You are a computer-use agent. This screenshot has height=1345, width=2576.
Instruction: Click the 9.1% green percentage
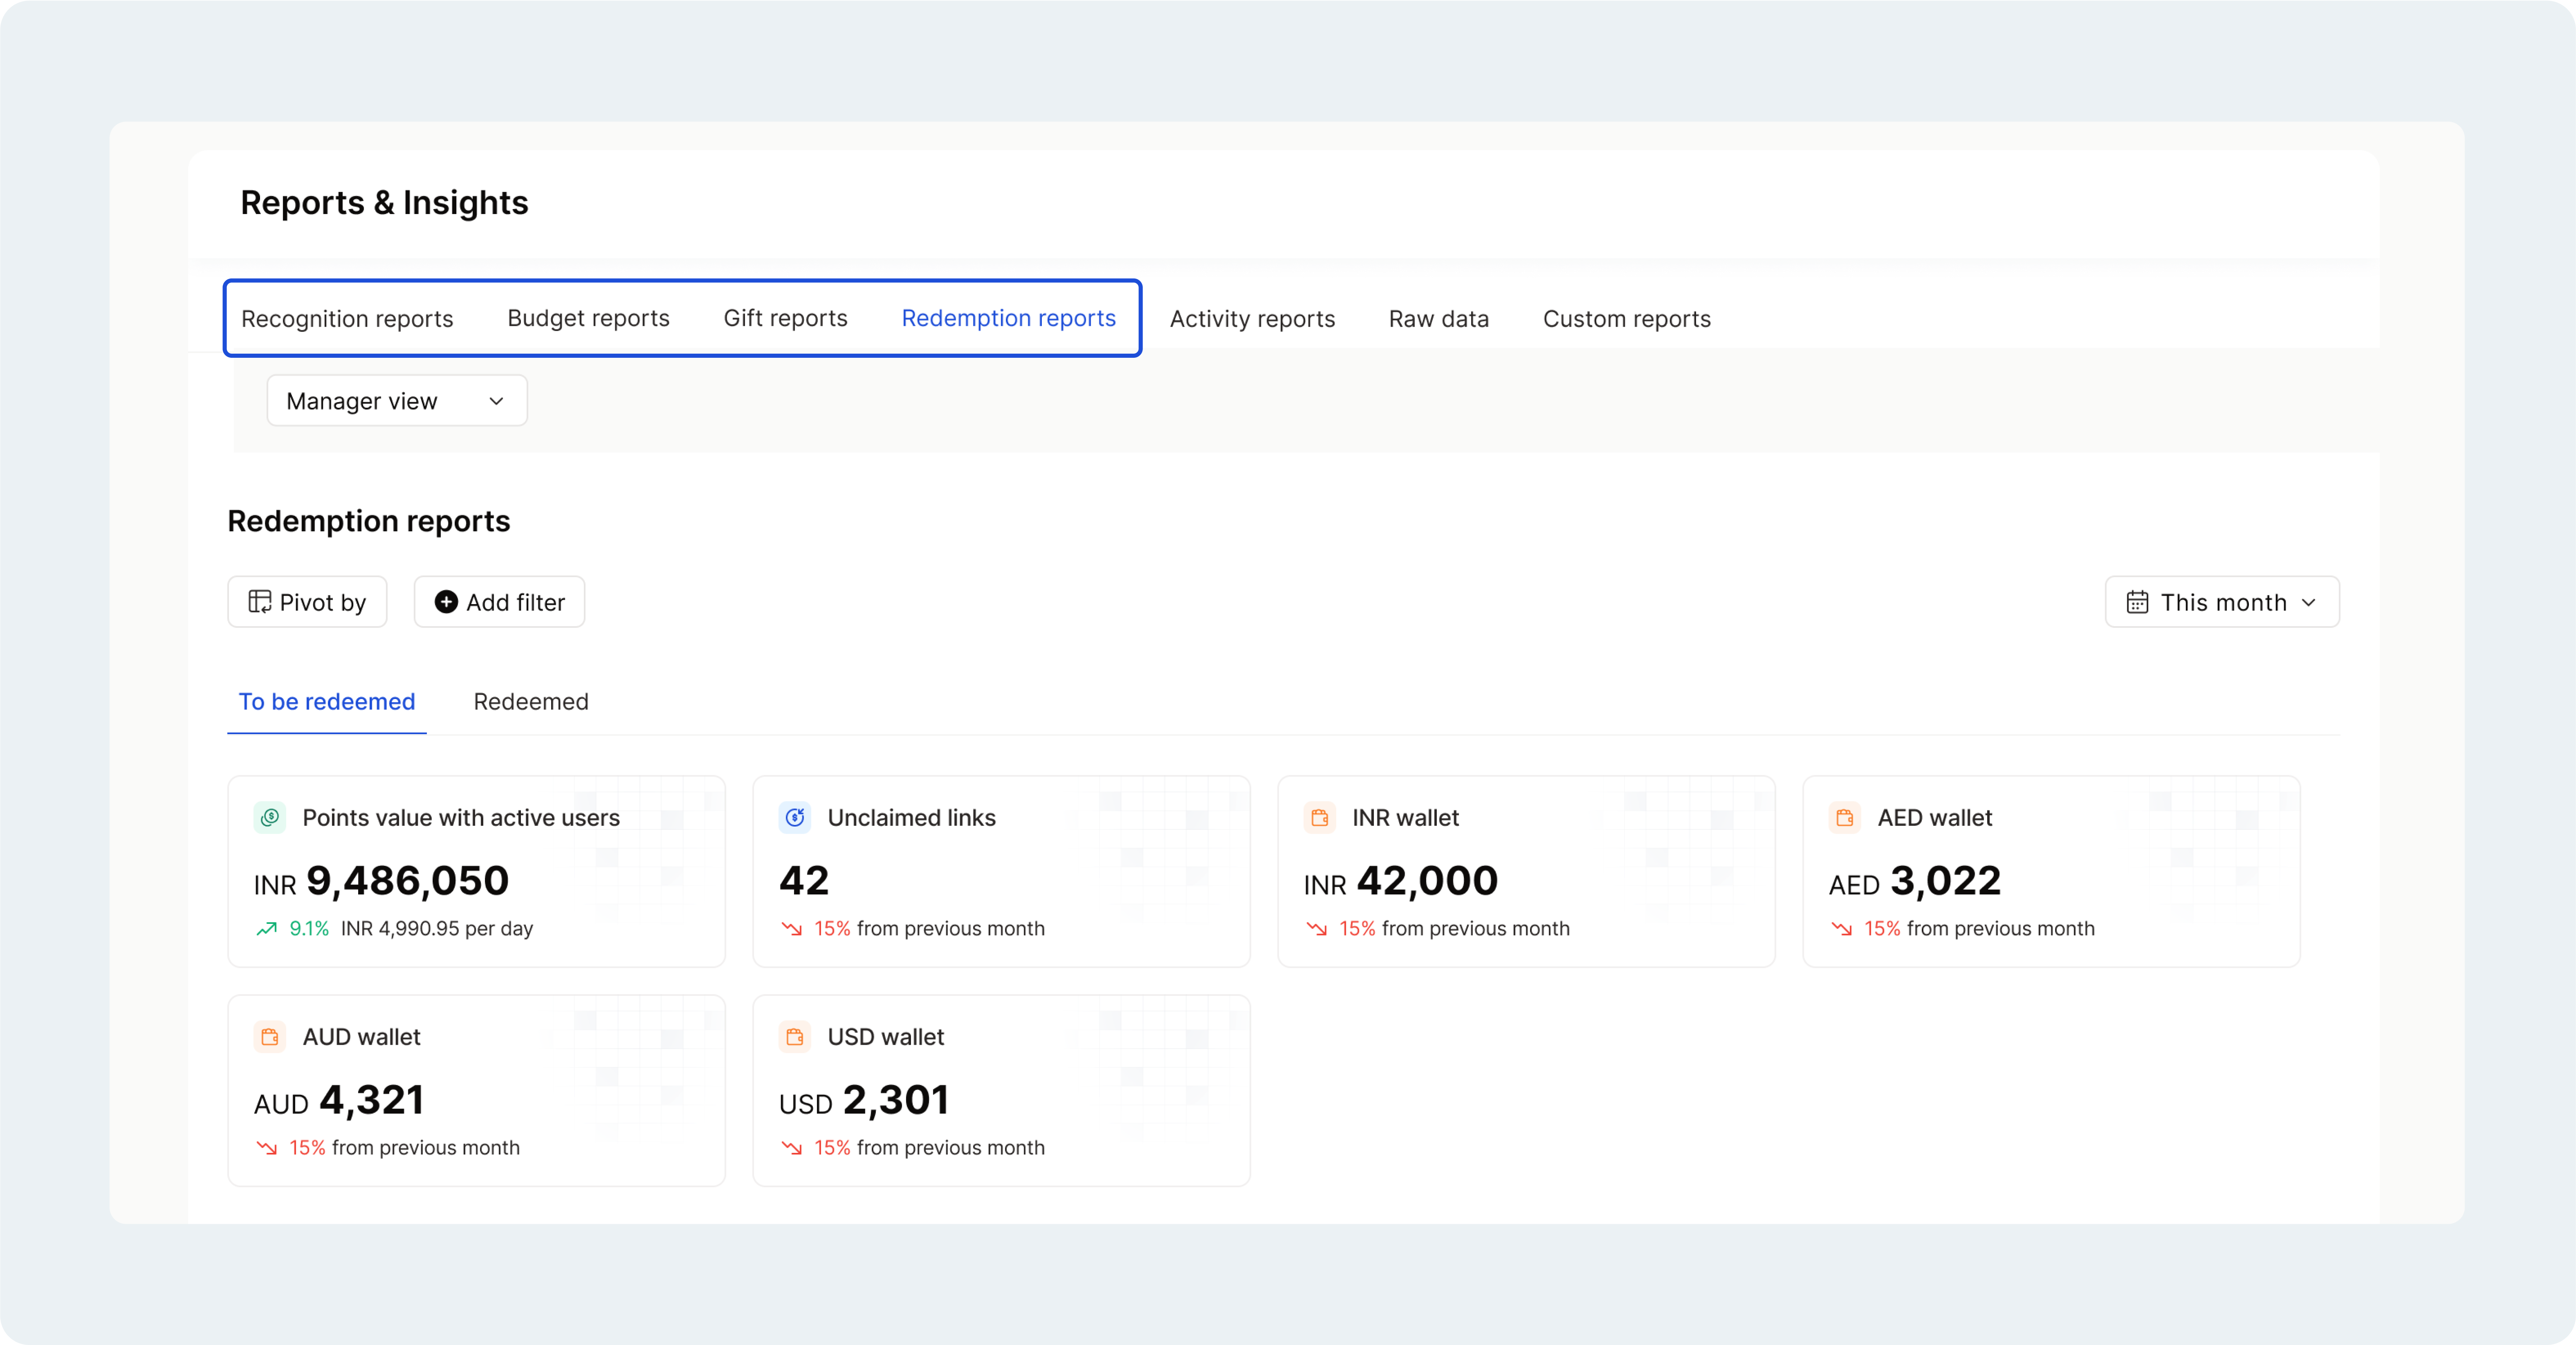[309, 929]
